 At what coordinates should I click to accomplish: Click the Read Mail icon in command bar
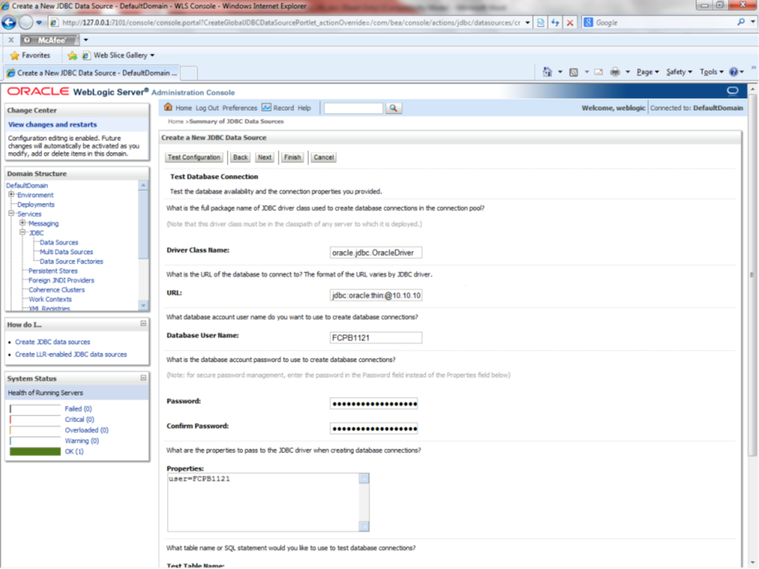click(x=599, y=72)
